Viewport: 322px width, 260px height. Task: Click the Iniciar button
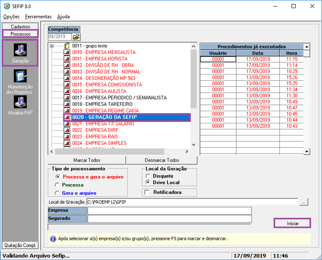292,223
